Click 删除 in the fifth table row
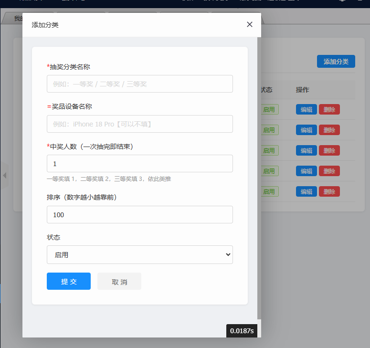This screenshot has height=348, width=370. tap(329, 191)
